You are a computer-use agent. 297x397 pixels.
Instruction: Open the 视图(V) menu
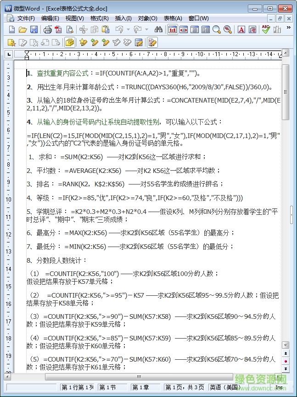point(74,18)
